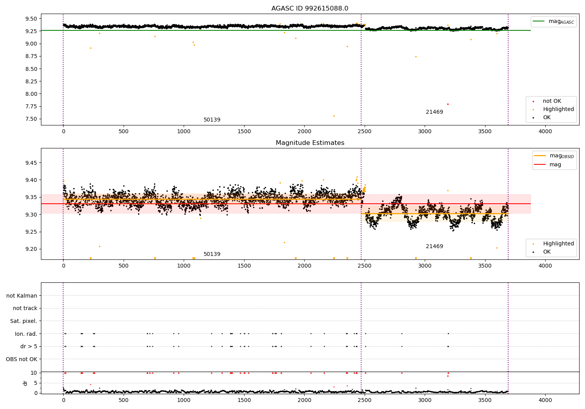
Task: Click the '8.00' y-tick of the top plot
Action: (x=30, y=94)
